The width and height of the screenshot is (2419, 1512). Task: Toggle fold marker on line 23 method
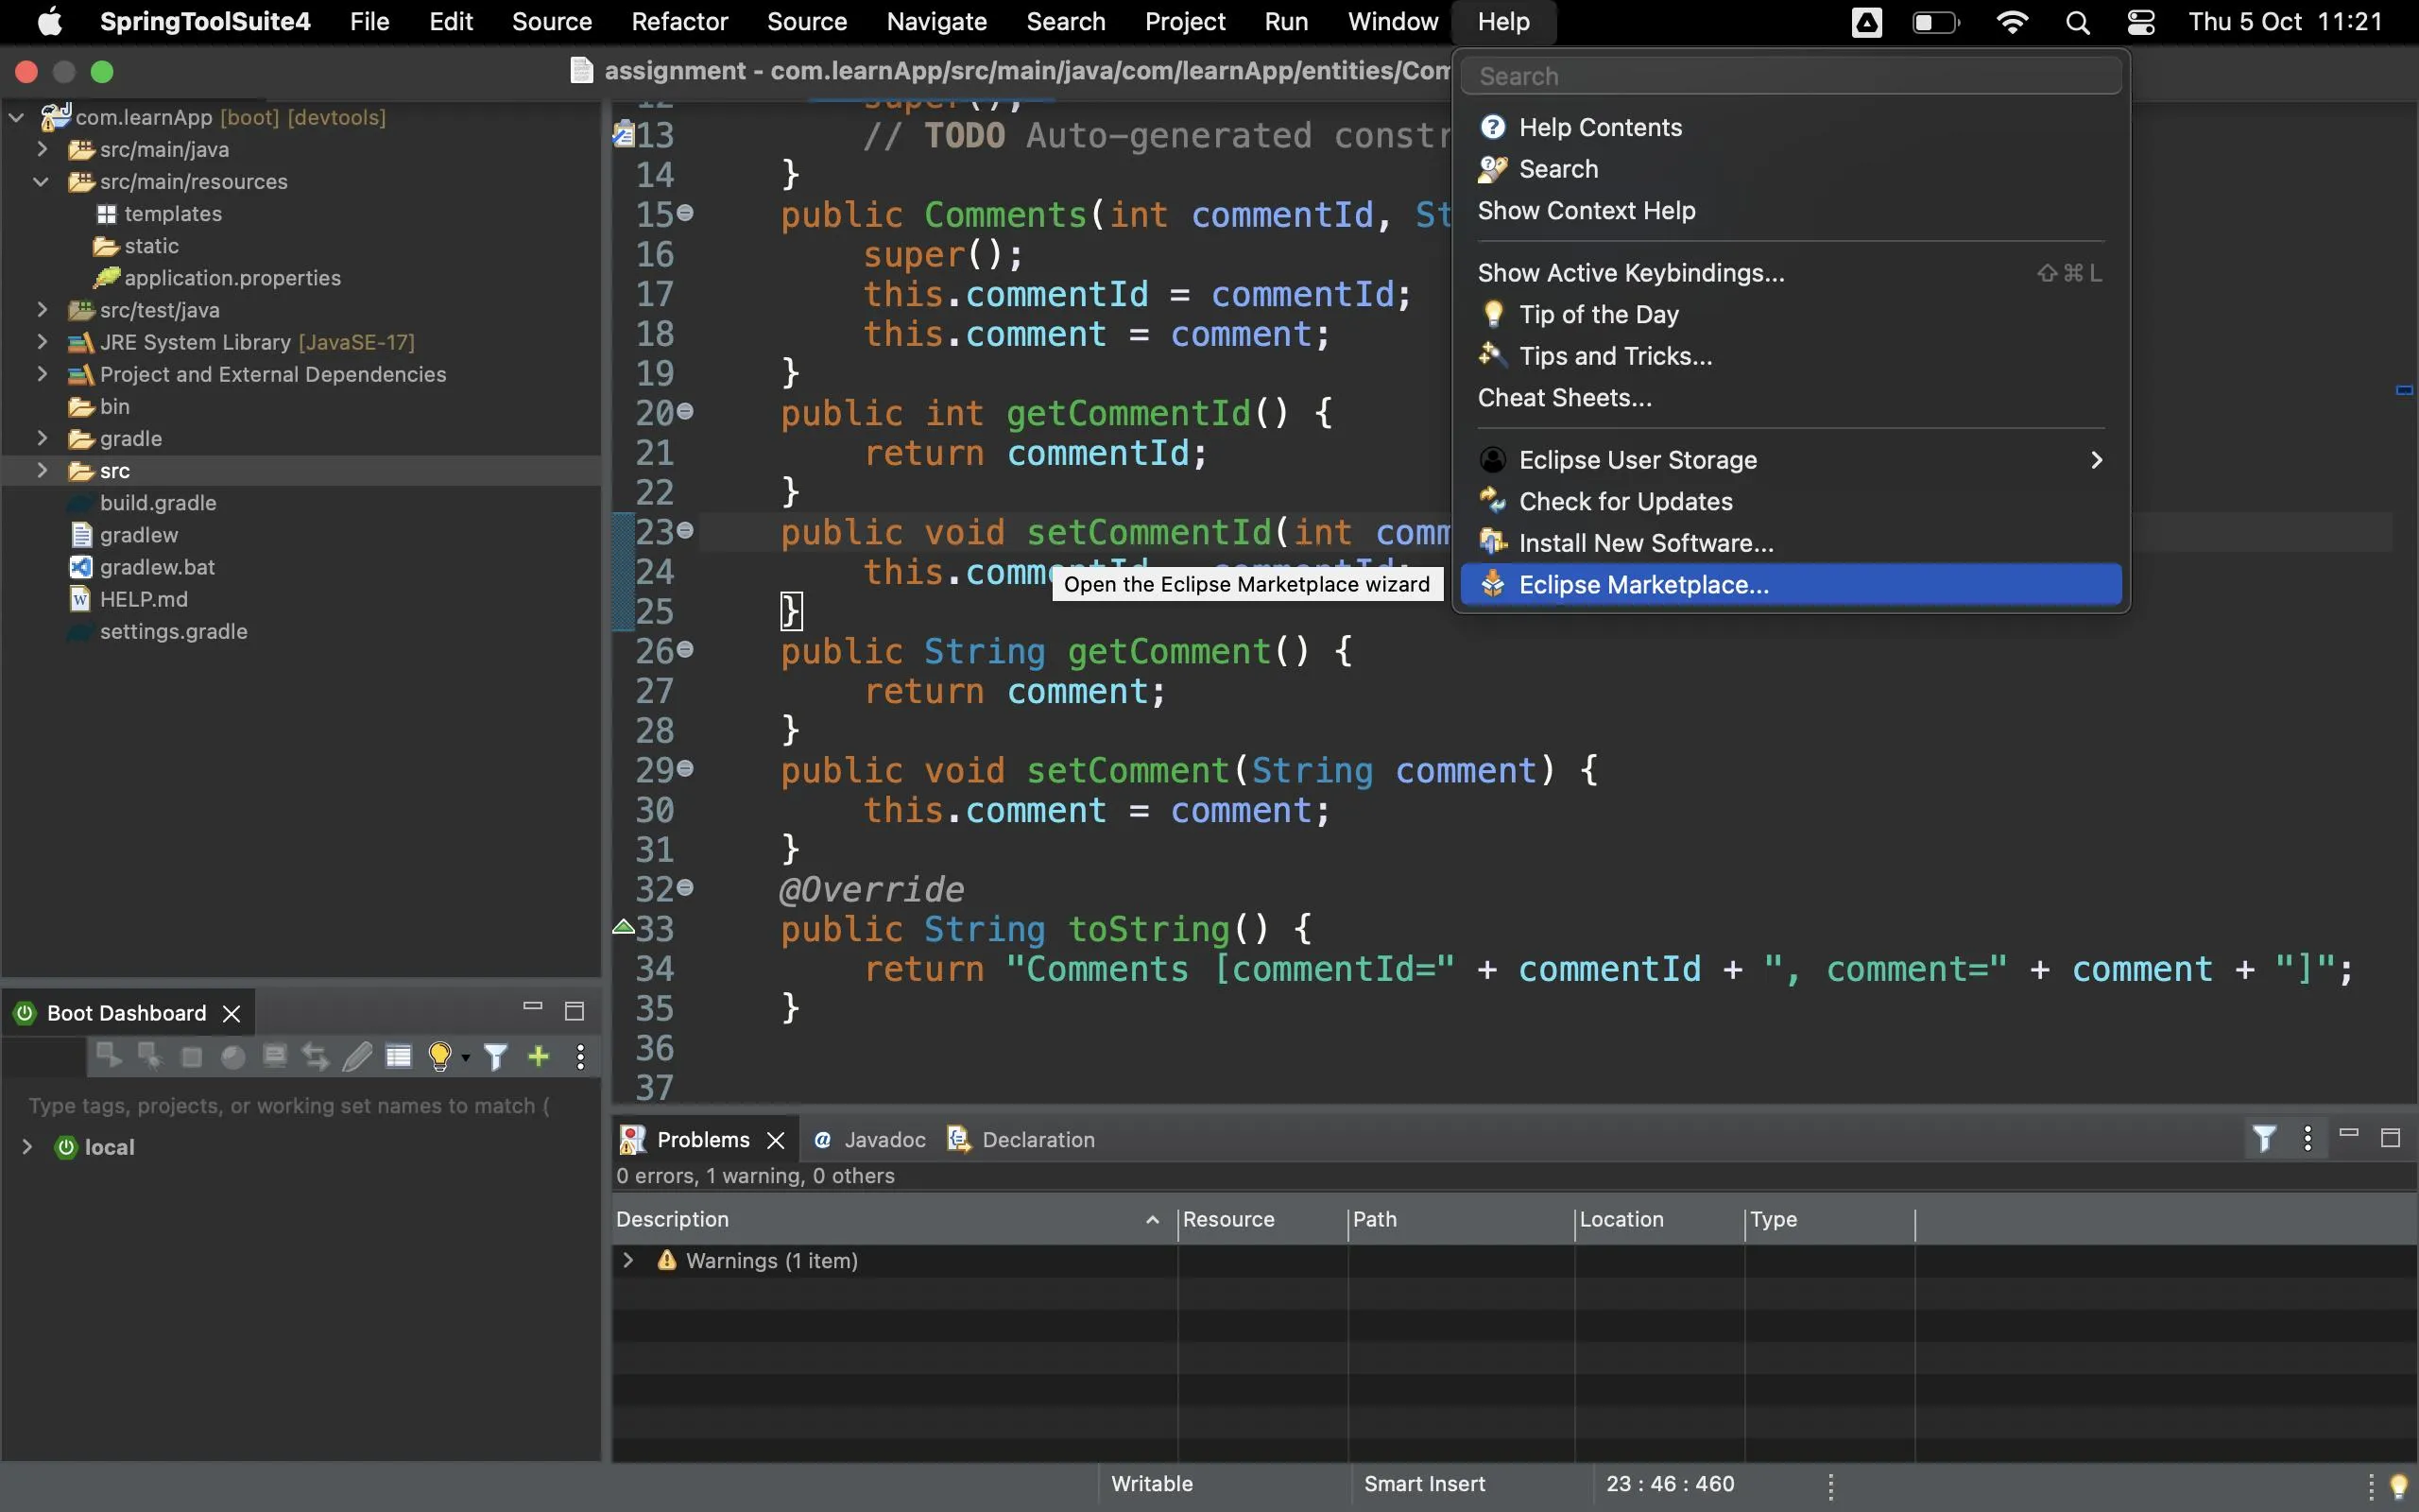pyautogui.click(x=685, y=530)
